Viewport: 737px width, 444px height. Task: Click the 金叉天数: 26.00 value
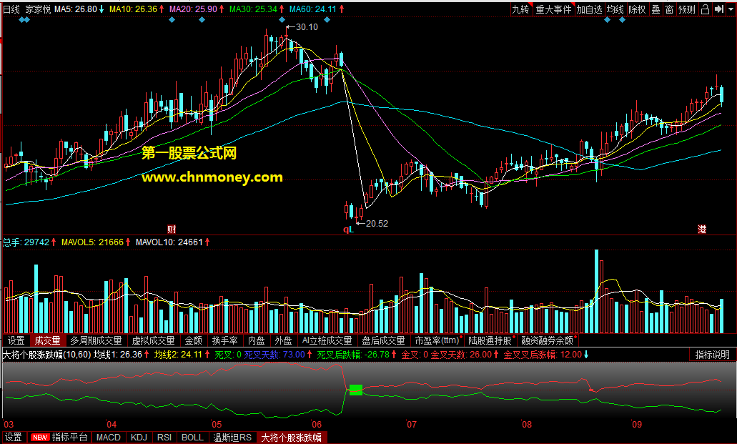click(462, 355)
